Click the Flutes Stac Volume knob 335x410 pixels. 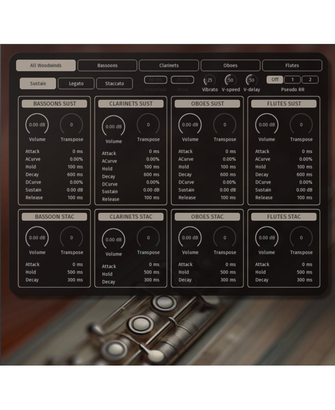pyautogui.click(x=266, y=238)
